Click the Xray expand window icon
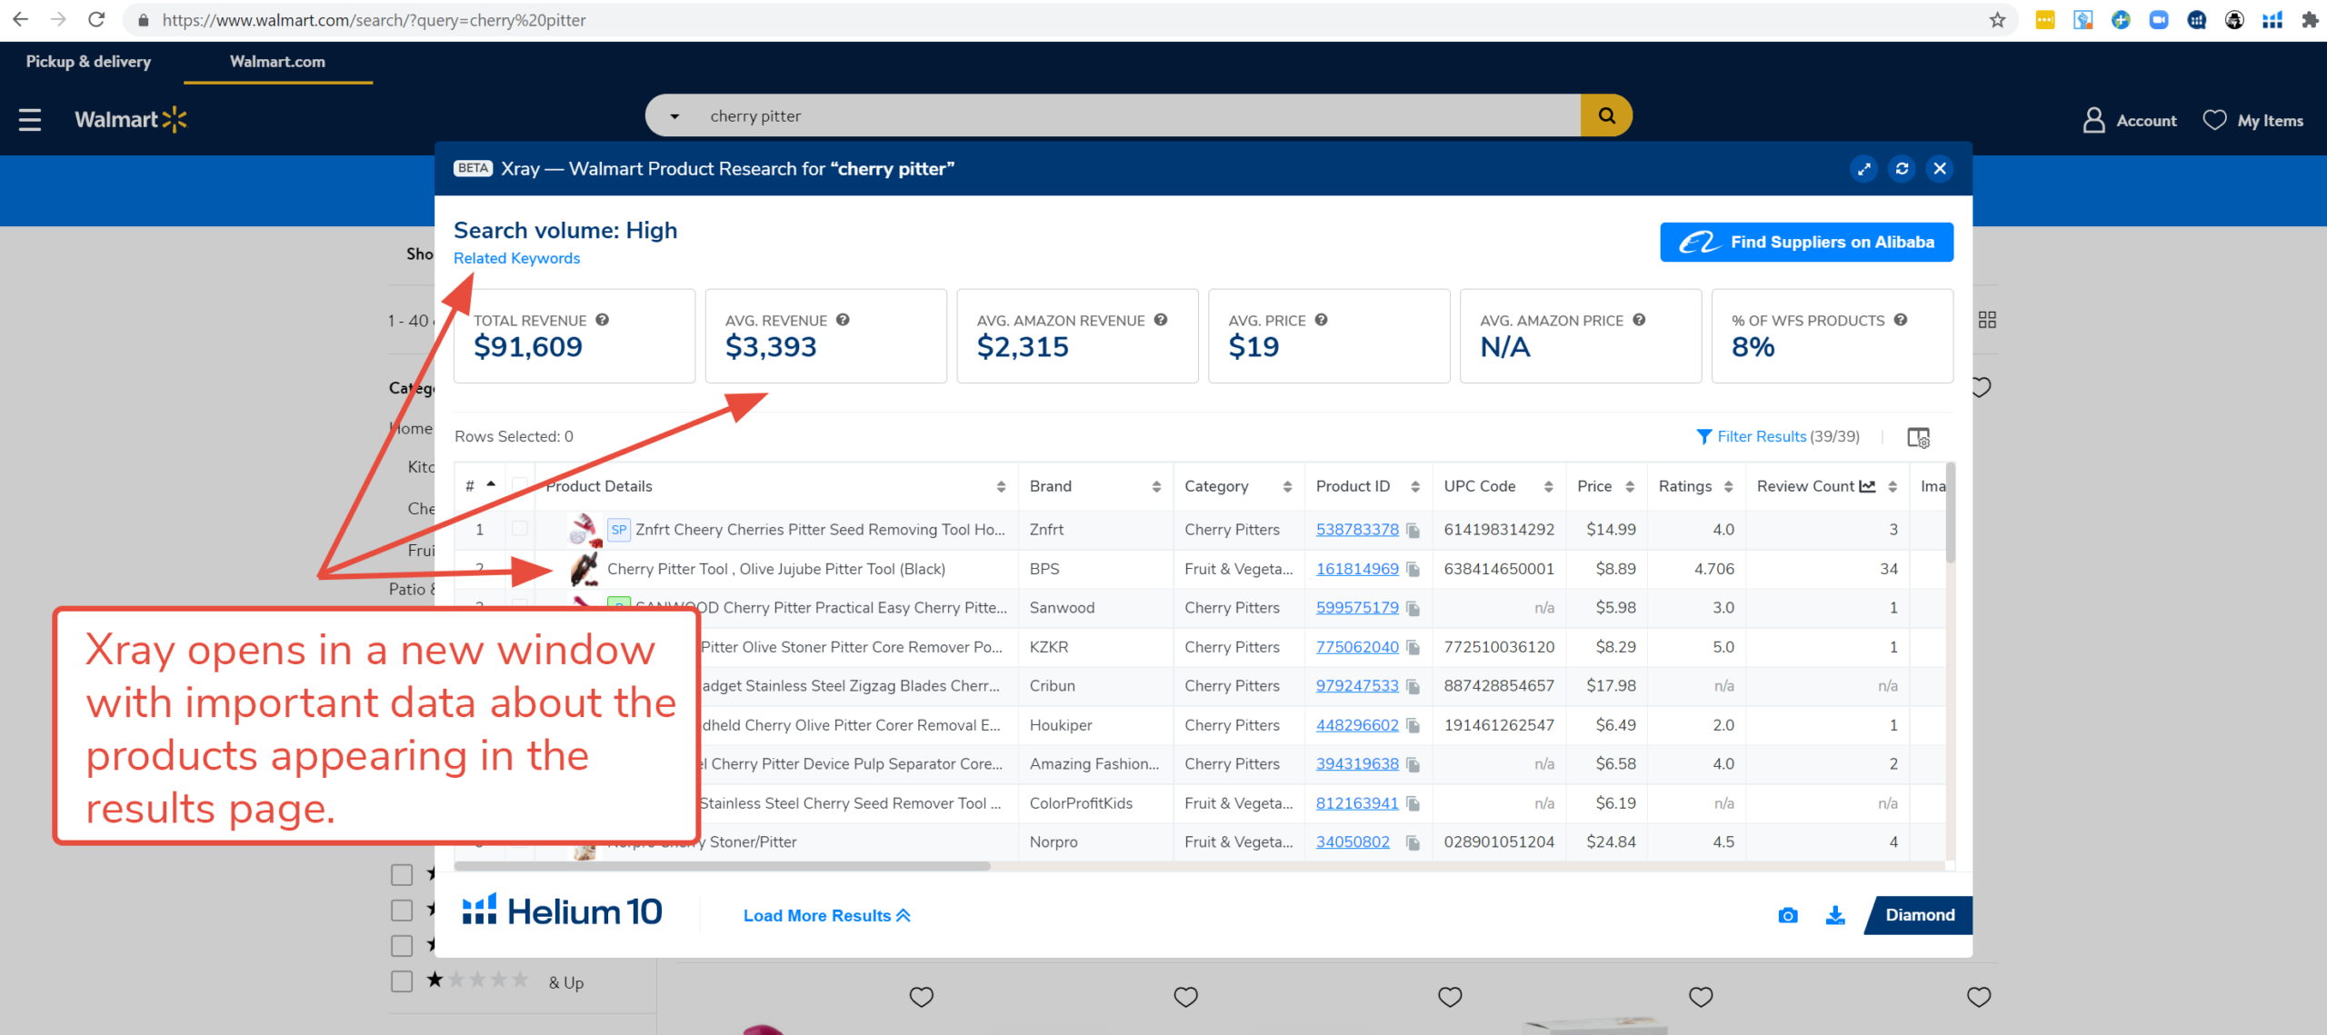The width and height of the screenshot is (2327, 1035). [1864, 169]
